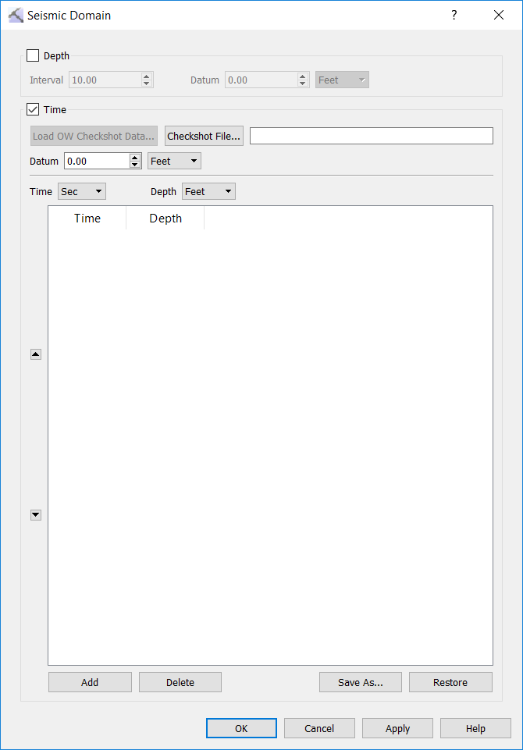Click the Depth column header

(x=165, y=219)
